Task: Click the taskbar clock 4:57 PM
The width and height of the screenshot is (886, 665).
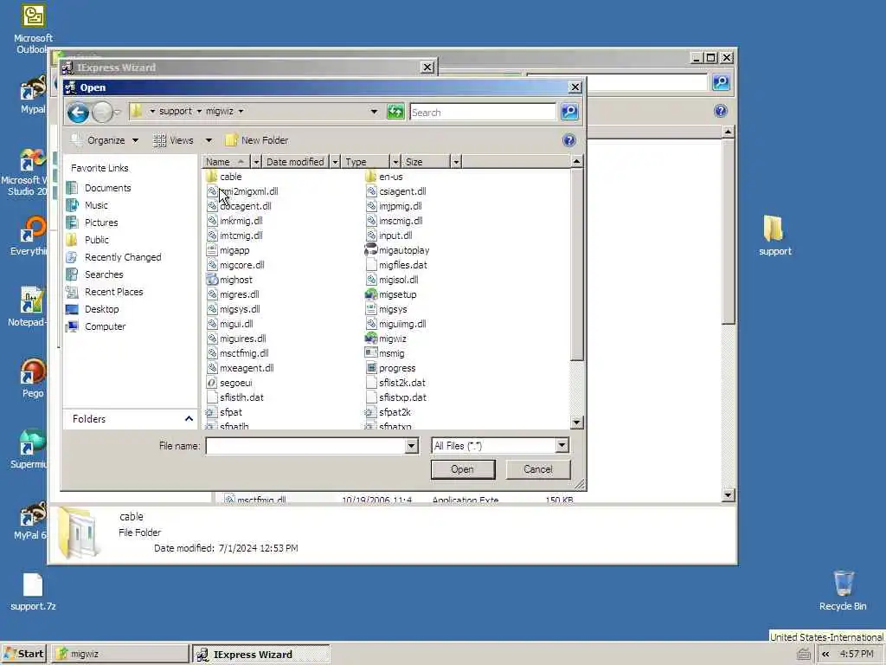Action: coord(857,654)
